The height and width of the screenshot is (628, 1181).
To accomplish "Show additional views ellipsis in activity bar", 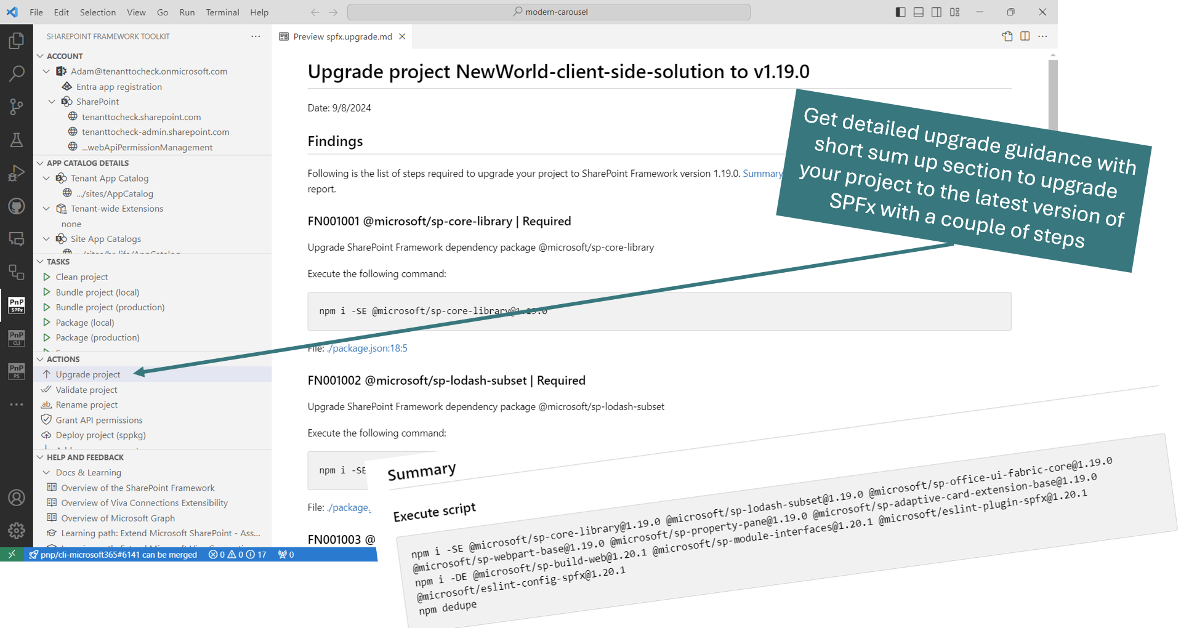I will pos(17,405).
